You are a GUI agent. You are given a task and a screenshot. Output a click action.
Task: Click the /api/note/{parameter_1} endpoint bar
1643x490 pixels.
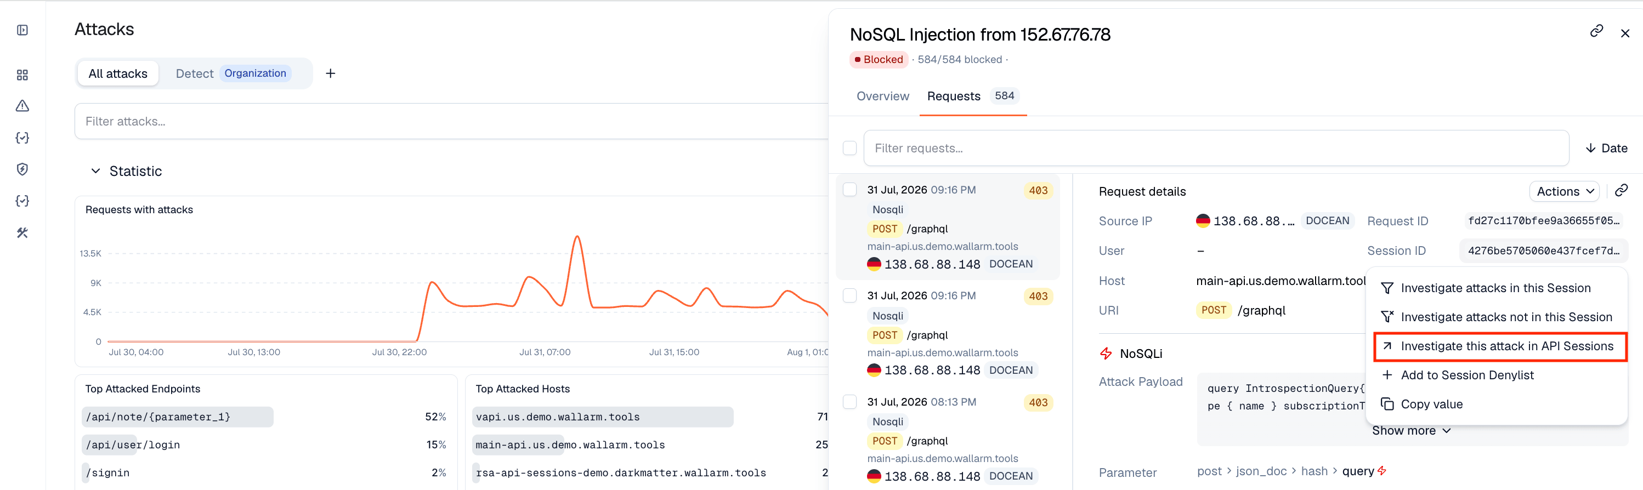(x=177, y=417)
